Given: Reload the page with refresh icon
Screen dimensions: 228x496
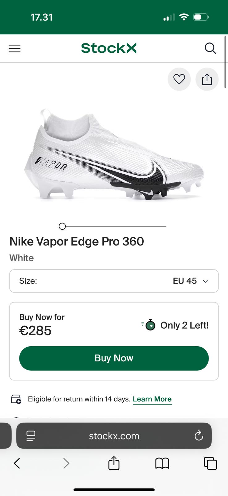Looking at the screenshot, I should pos(199,436).
